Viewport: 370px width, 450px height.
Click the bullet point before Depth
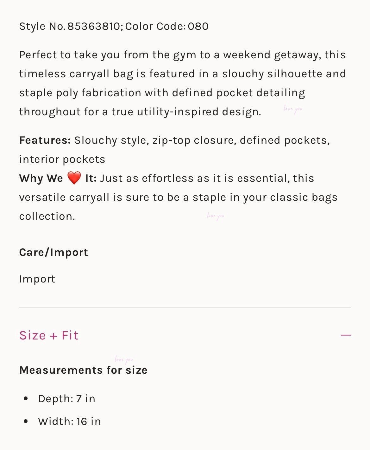[26, 399]
